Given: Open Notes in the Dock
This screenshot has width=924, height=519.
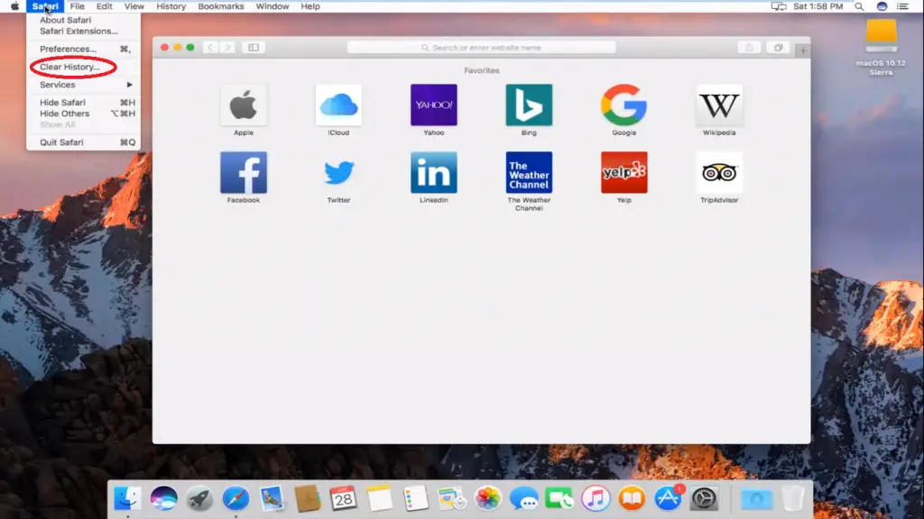Looking at the screenshot, I should pyautogui.click(x=380, y=499).
